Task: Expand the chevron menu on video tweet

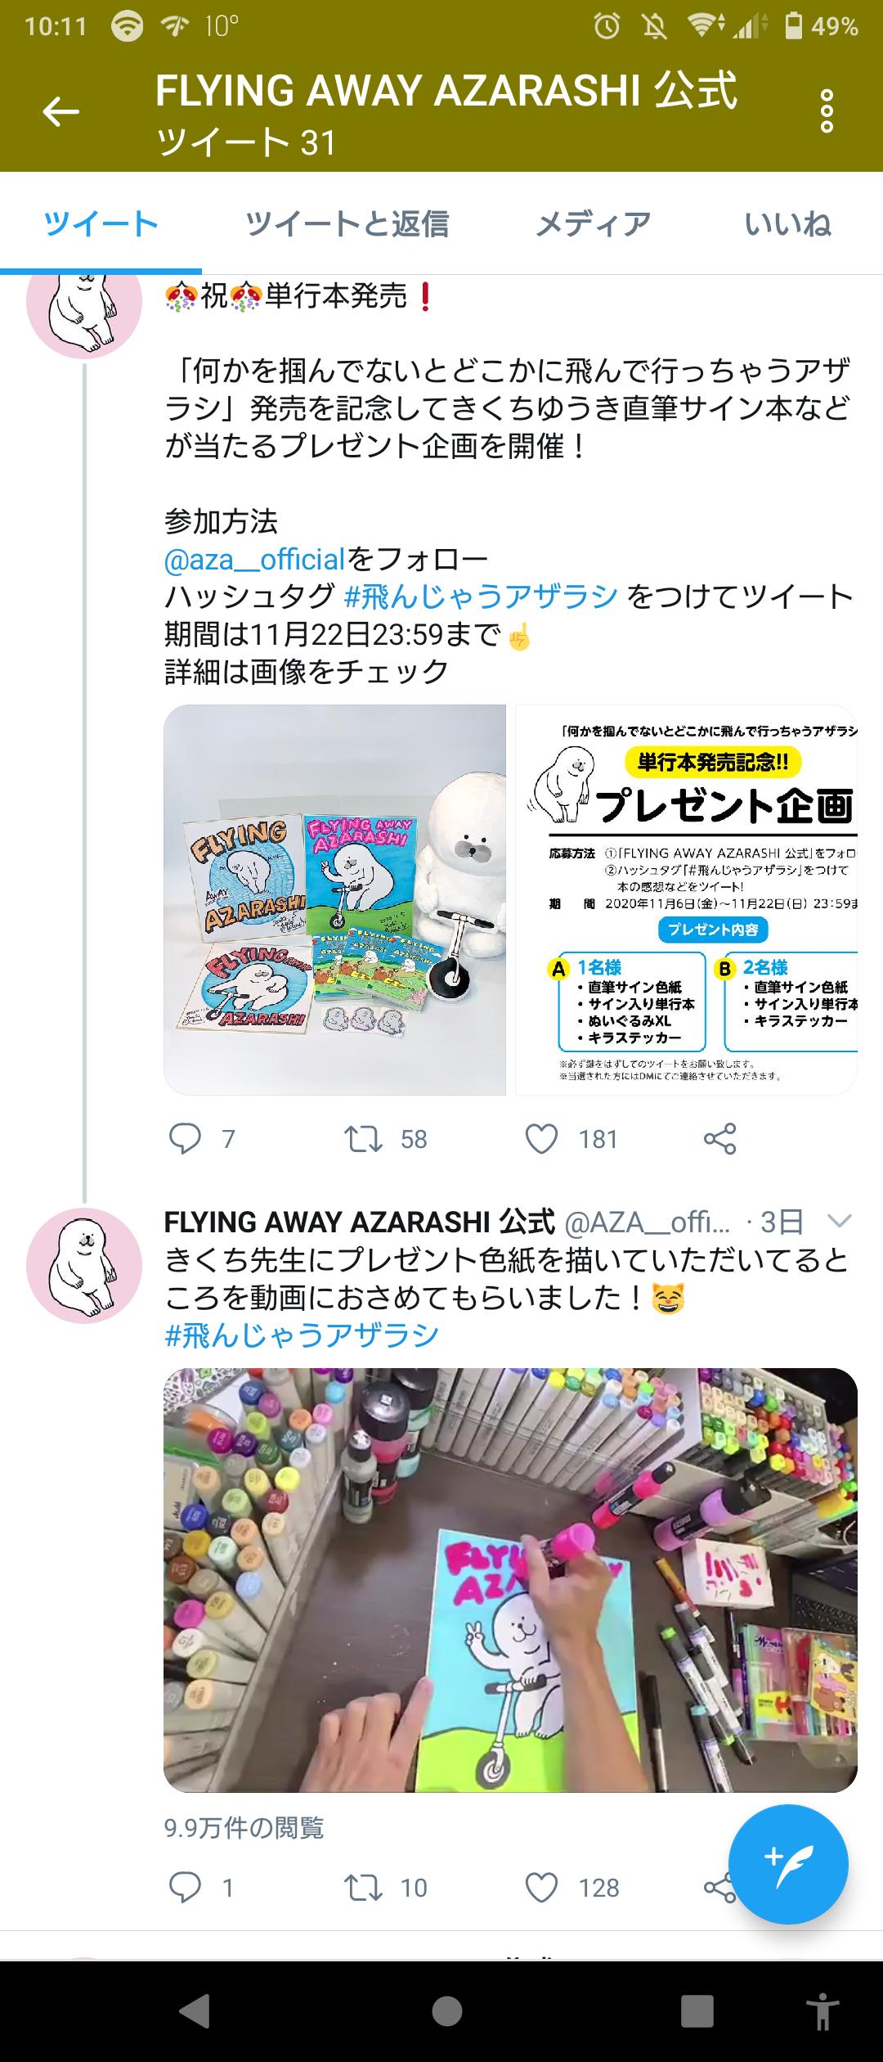Action: tap(840, 1222)
